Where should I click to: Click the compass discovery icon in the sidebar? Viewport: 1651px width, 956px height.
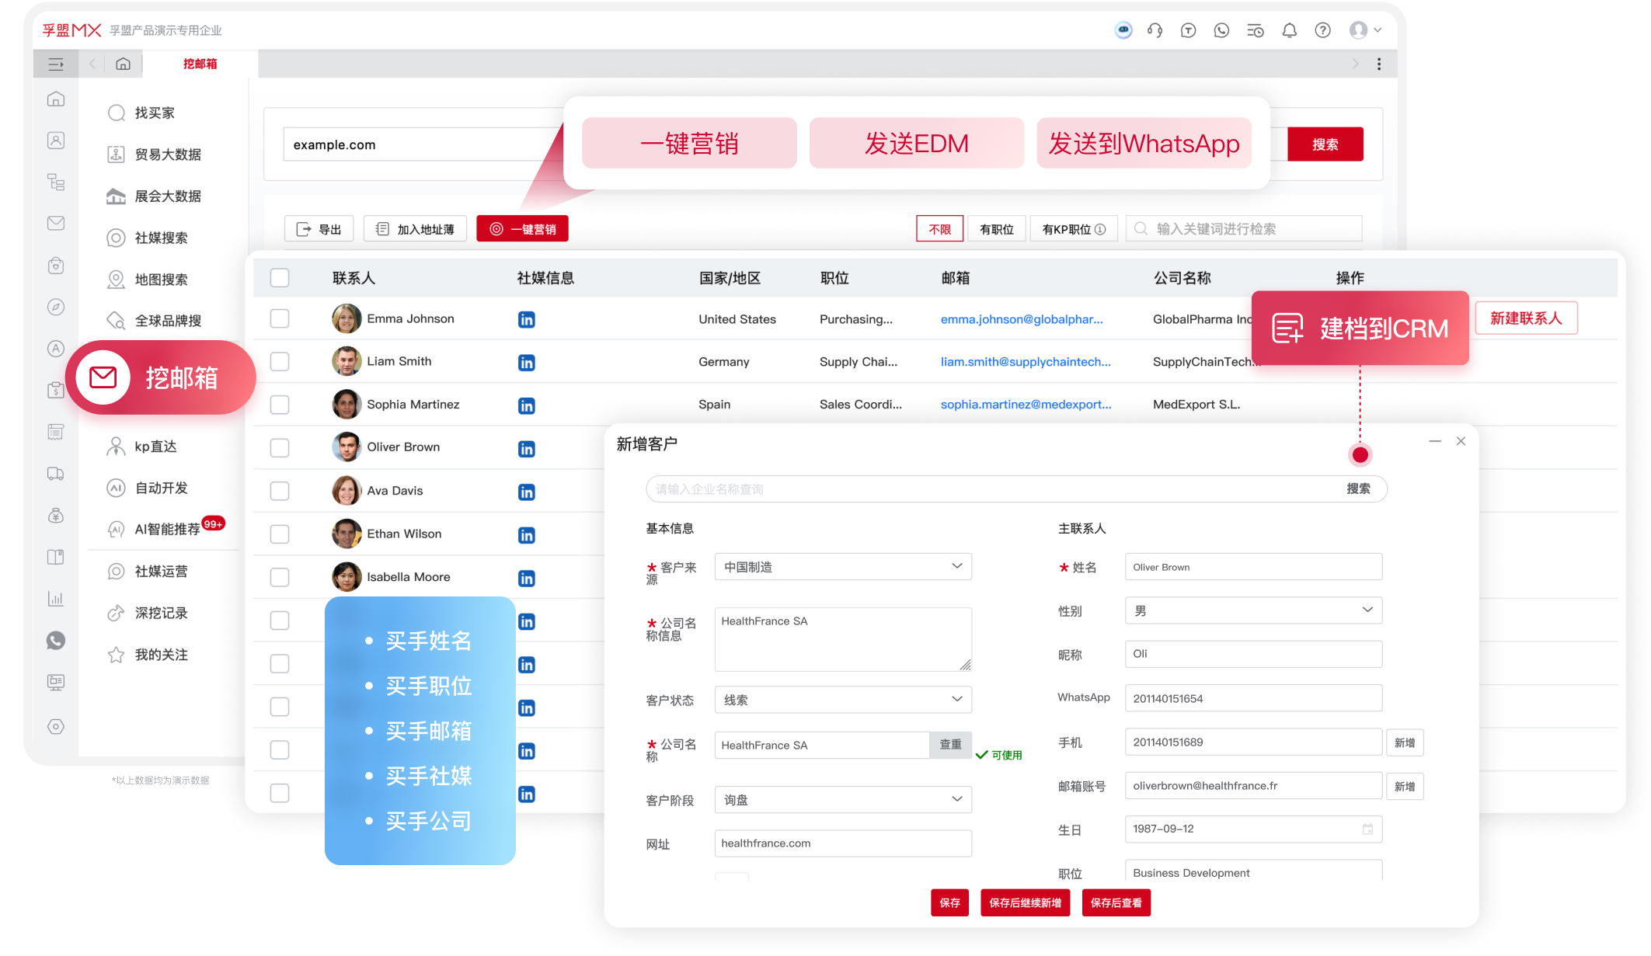click(x=55, y=307)
